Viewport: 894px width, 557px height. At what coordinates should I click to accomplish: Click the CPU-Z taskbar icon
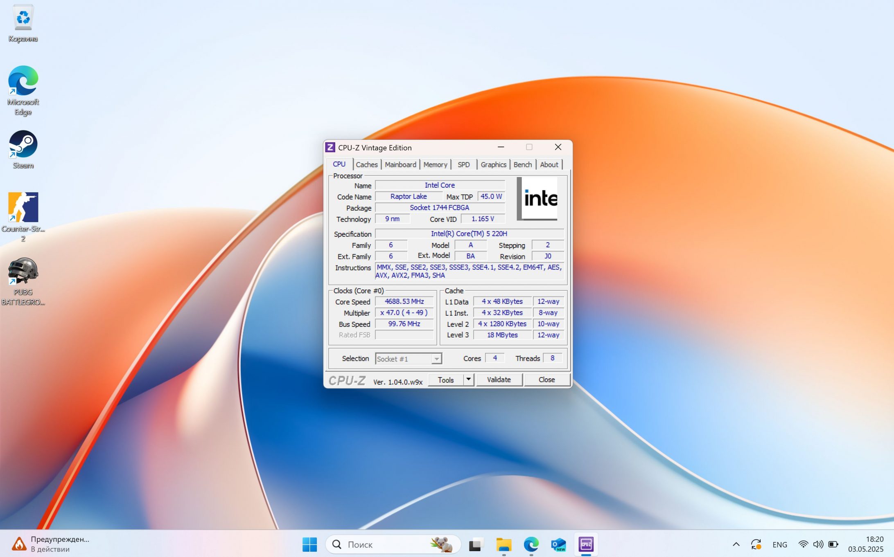(586, 544)
